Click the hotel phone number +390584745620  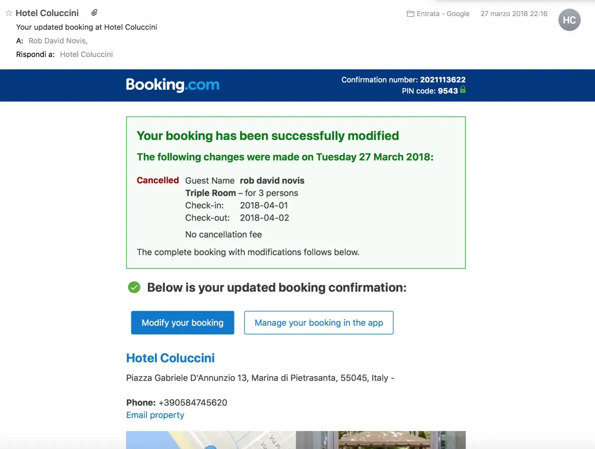pyautogui.click(x=193, y=403)
